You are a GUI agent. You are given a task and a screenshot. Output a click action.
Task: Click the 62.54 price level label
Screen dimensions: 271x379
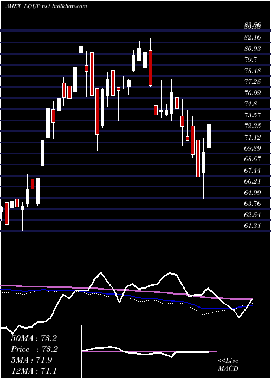point(253,214)
